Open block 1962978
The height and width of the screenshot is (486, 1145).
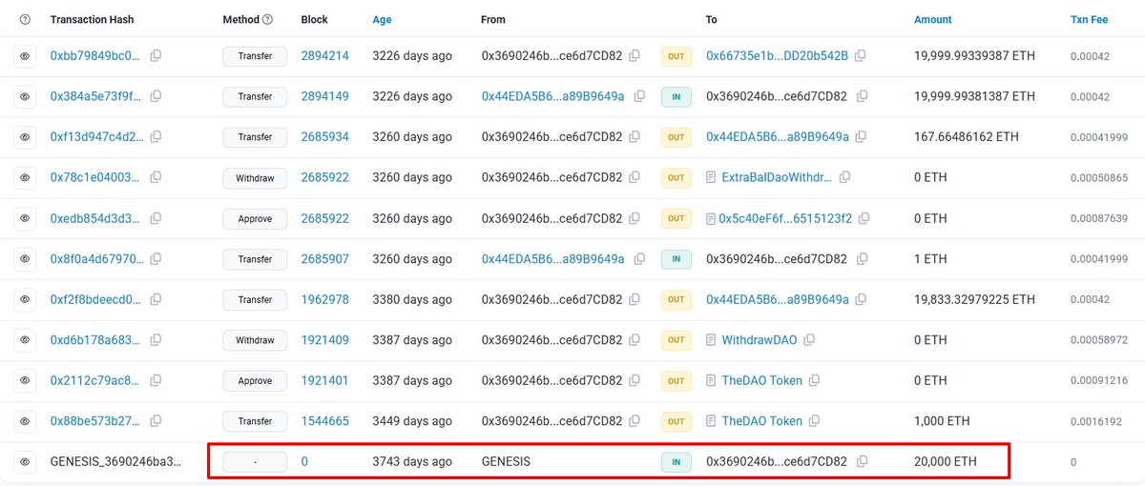(x=324, y=299)
